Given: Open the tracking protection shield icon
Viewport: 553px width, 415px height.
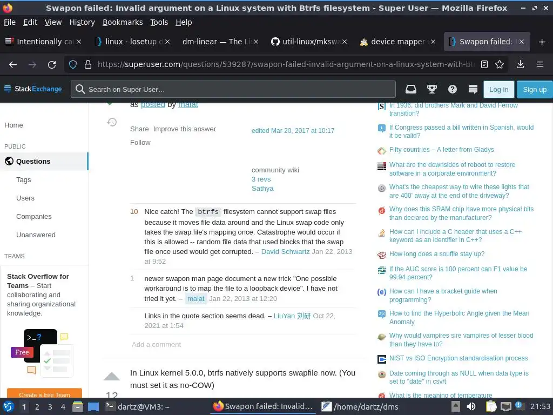Looking at the screenshot, I should pyautogui.click(x=73, y=65).
